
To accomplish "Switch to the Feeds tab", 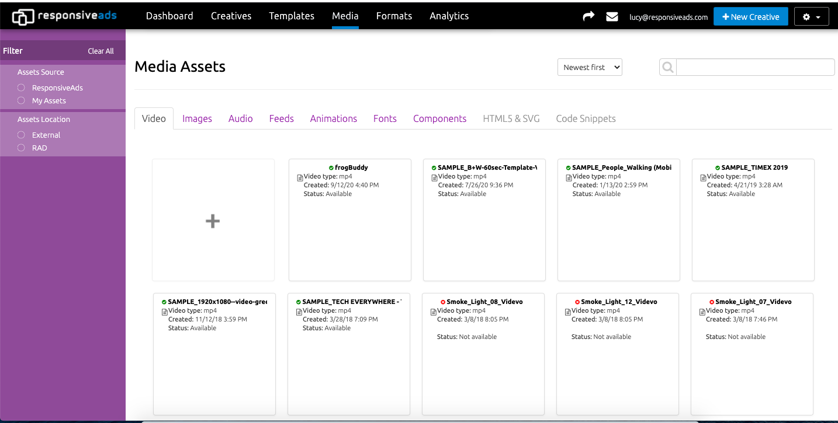I will coord(282,118).
